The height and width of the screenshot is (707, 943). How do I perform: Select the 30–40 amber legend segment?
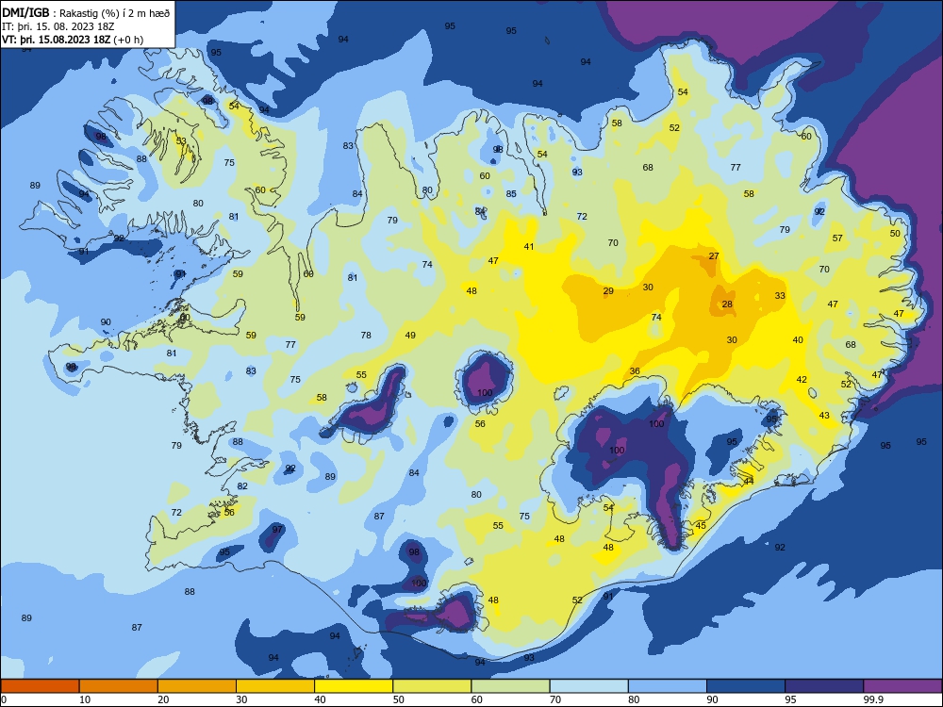point(275,686)
